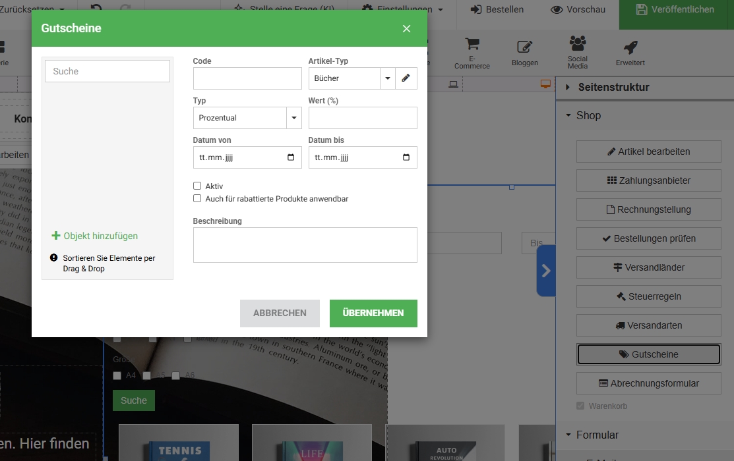
Task: Click the ÜBERNEHMEN button
Action: click(x=373, y=313)
